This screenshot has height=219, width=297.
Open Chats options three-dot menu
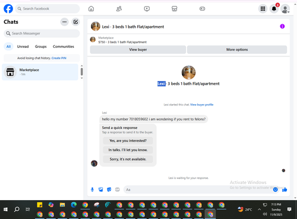64,22
